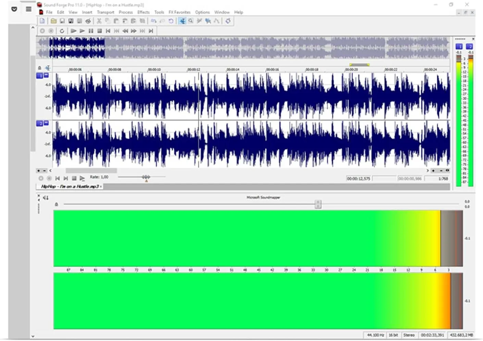This screenshot has height=341, width=483.
Task: Toggle the lock icon near the timeline ruler
Action: [x=40, y=68]
